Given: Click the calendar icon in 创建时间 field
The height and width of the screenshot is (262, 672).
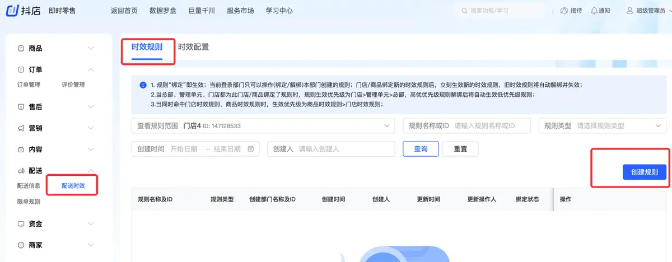Looking at the screenshot, I should [250, 149].
